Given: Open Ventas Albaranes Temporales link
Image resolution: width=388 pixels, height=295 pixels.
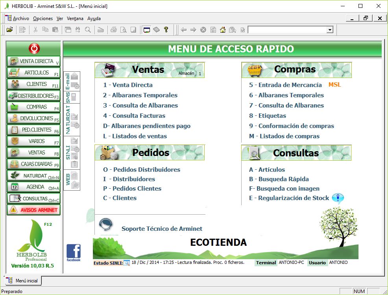Looking at the screenshot, I should [140, 95].
